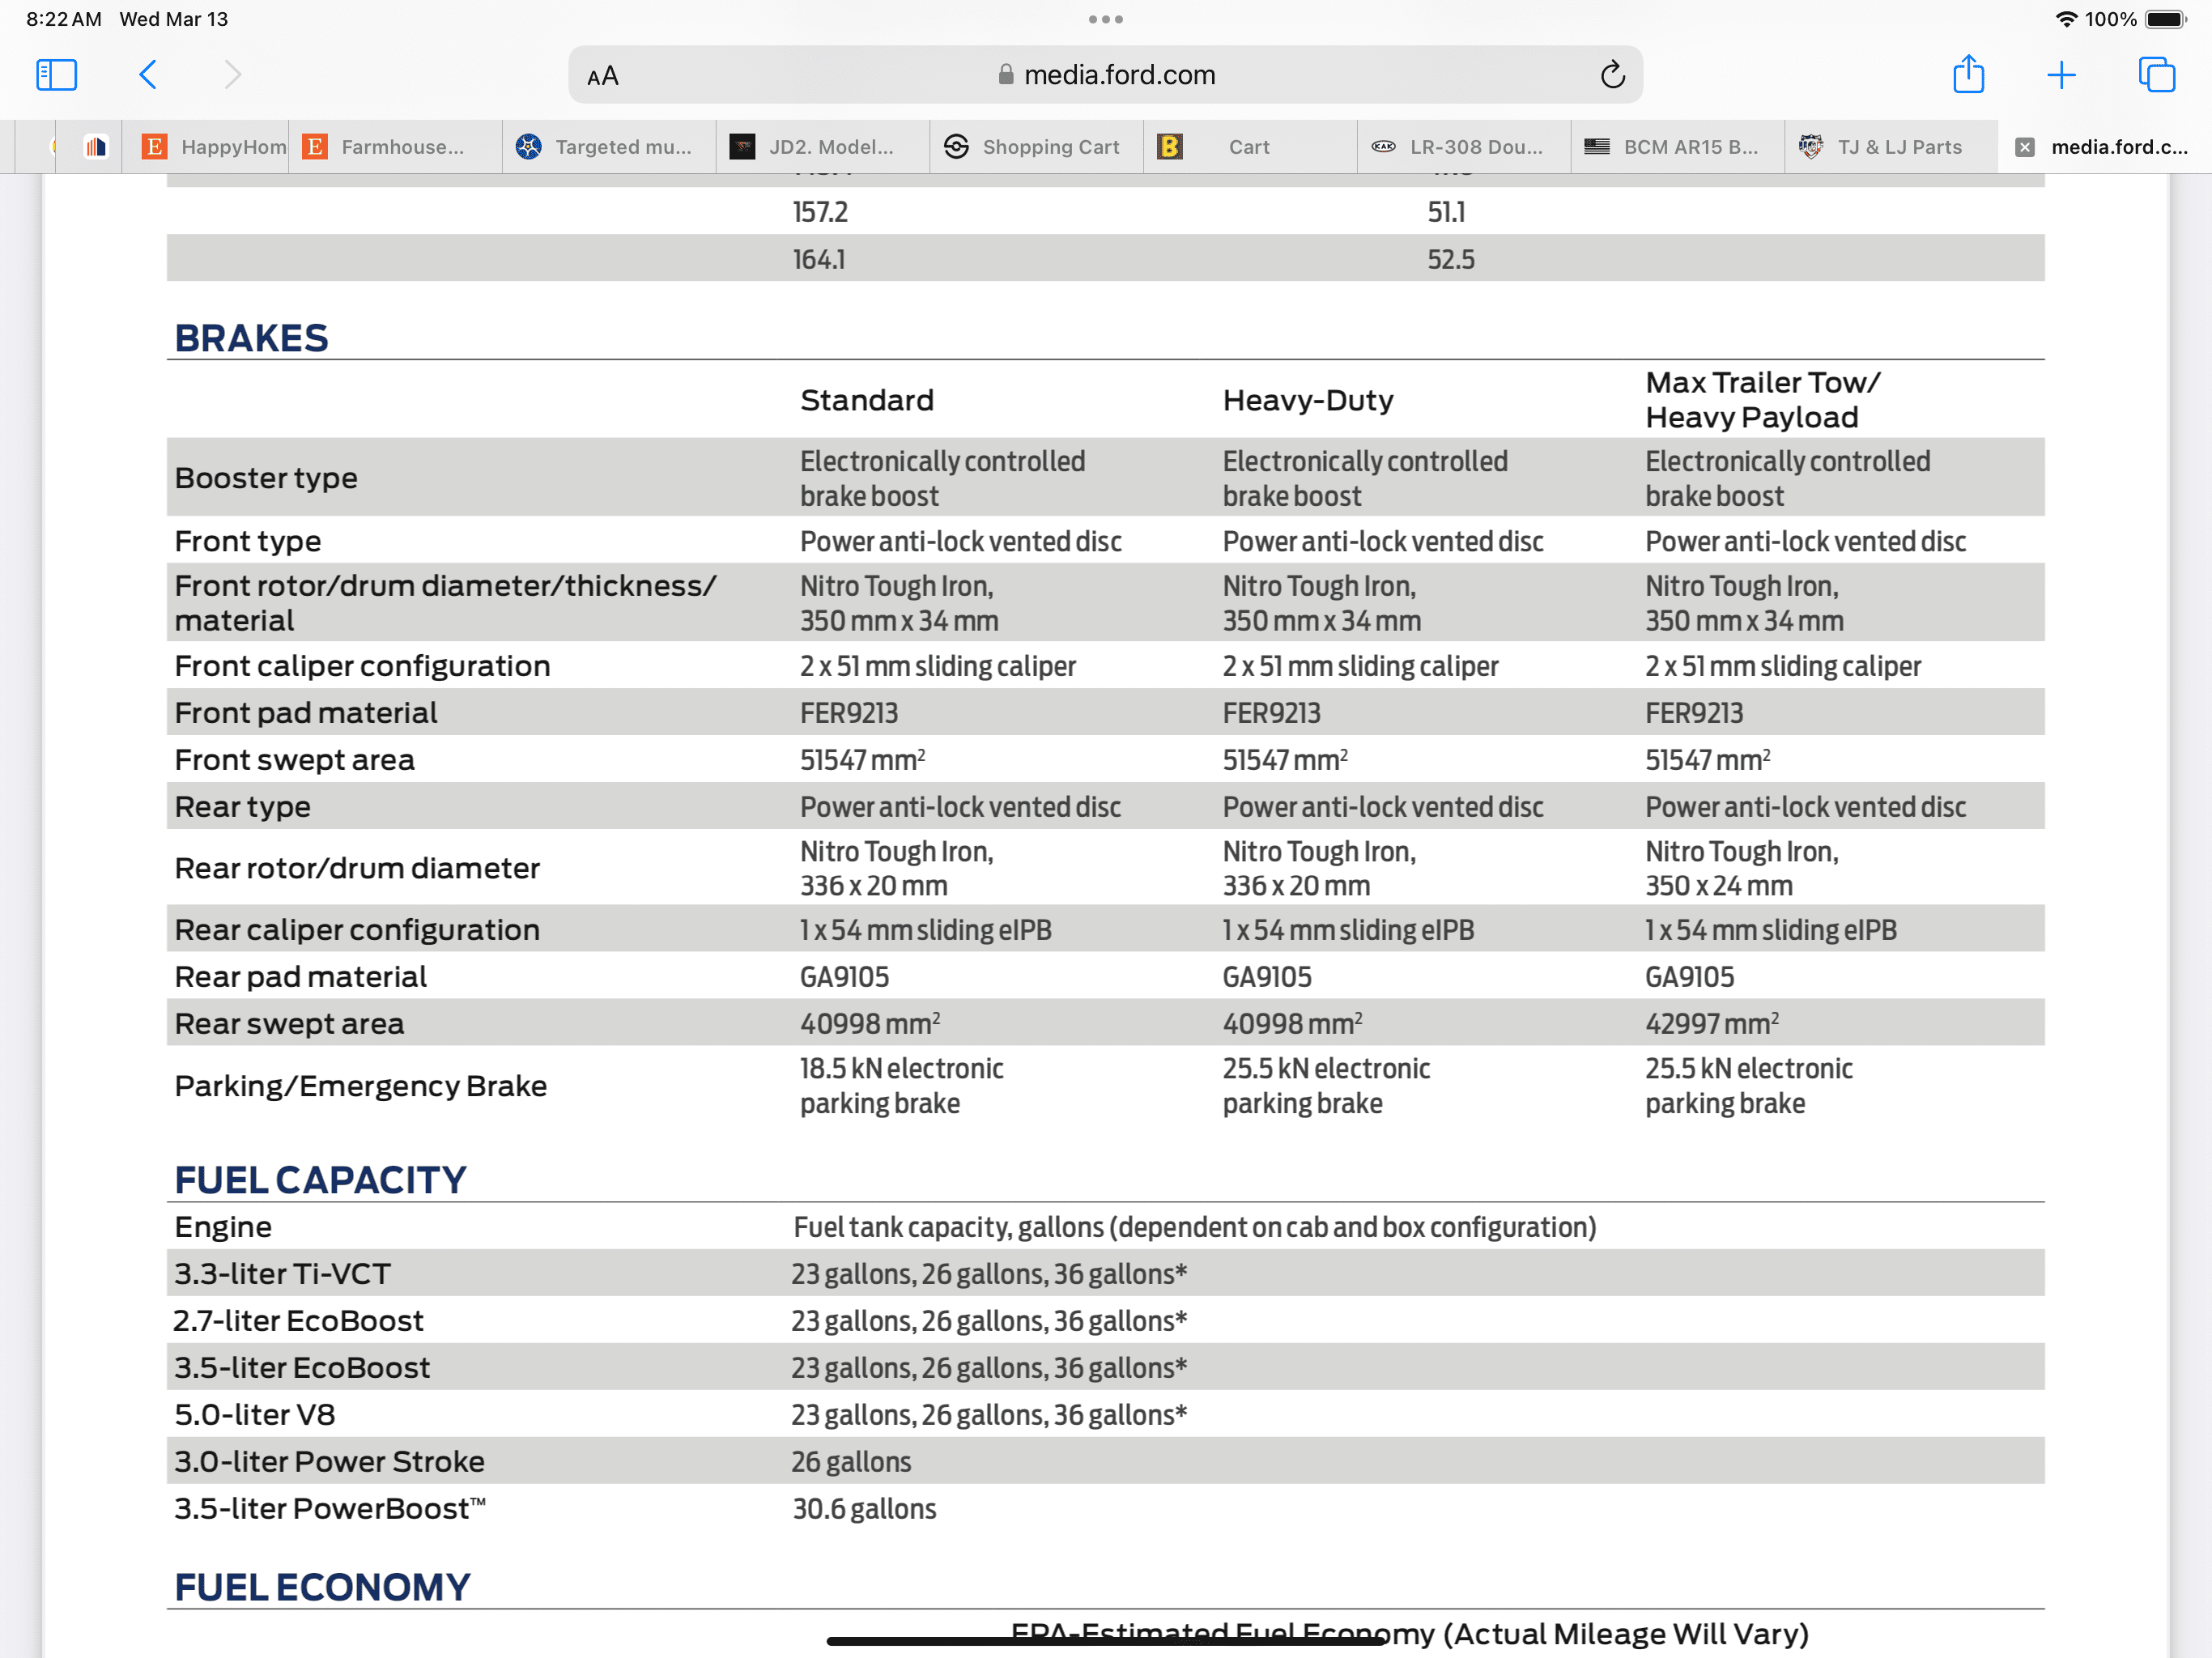The image size is (2212, 1658).
Task: Select Front pad material FER9213 under Standard
Action: pyautogui.click(x=849, y=713)
